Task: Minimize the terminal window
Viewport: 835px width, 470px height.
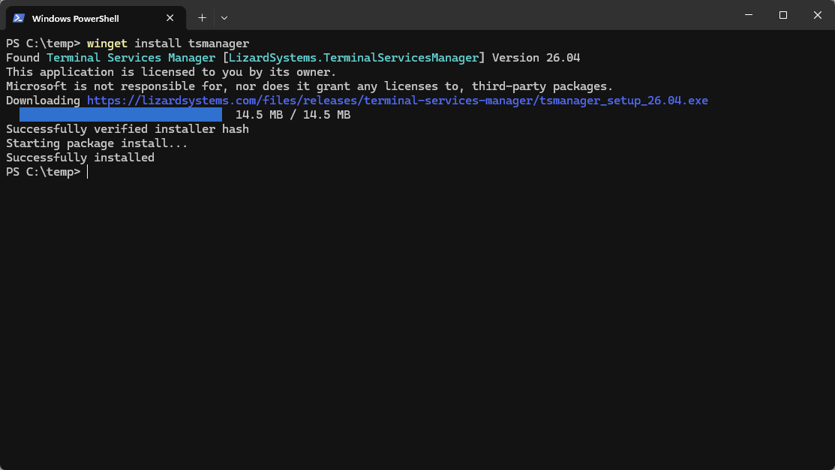Action: tap(749, 16)
